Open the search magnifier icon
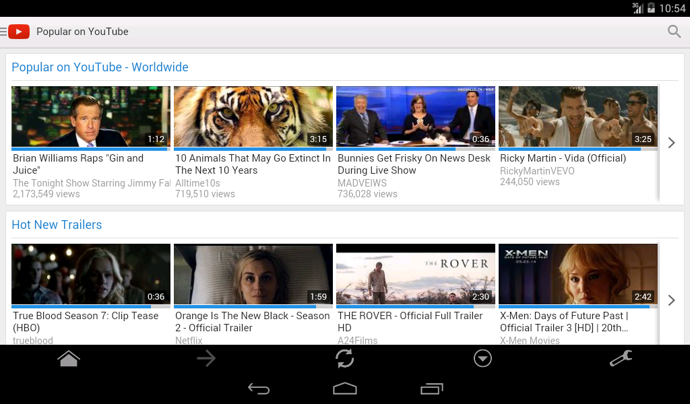The image size is (690, 404). click(674, 32)
